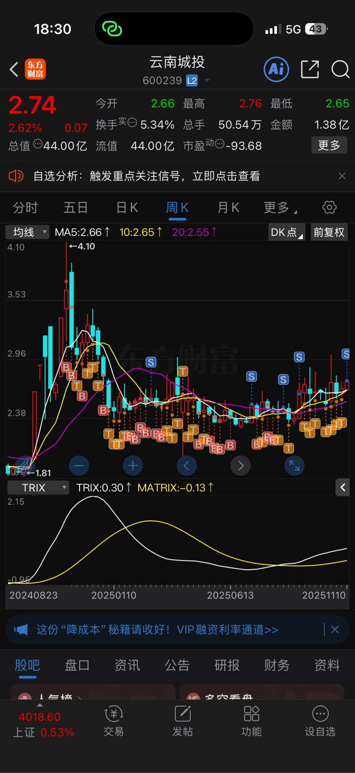Tap the 市盈 info circle icon

(220, 144)
